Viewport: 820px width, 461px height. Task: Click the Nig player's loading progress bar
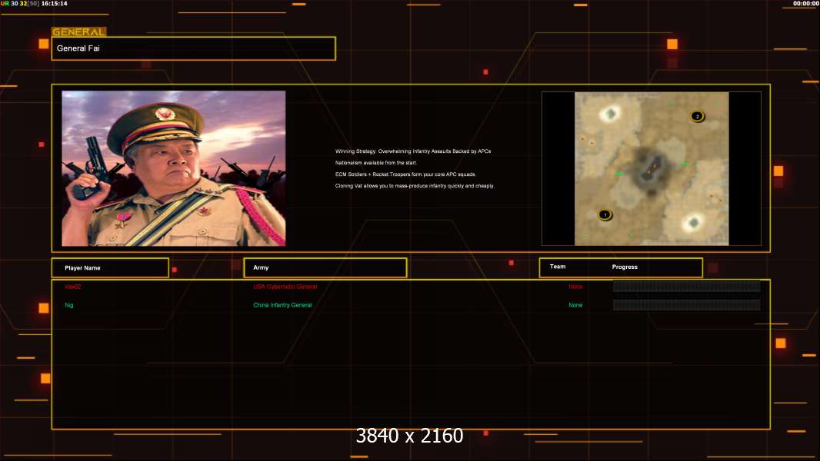[686, 305]
